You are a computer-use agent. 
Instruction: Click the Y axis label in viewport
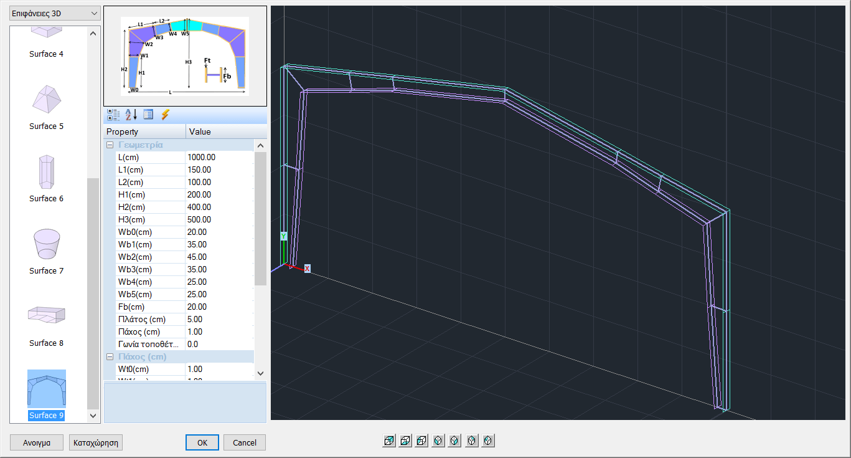[283, 237]
